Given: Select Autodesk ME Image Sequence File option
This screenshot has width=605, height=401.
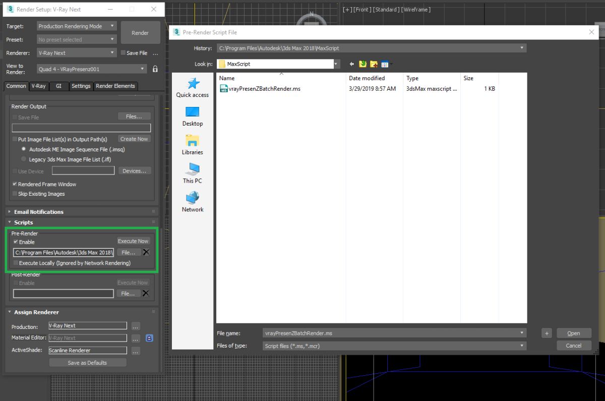Looking at the screenshot, I should click(24, 149).
